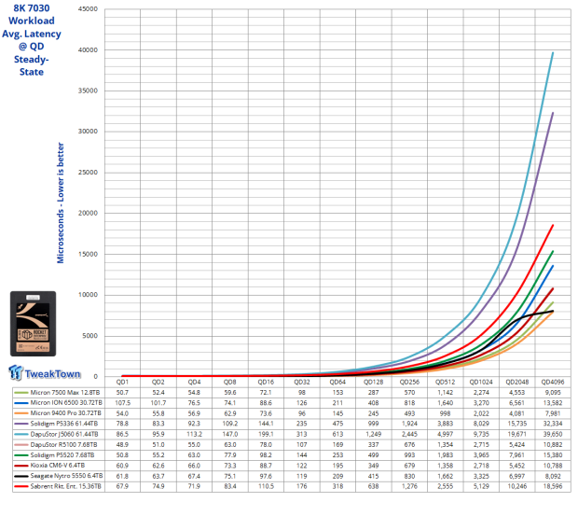Select the 'DapuStor R5100 7.68TB' row label

63,444
